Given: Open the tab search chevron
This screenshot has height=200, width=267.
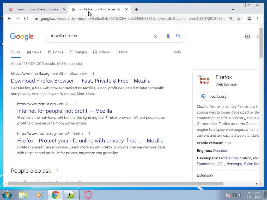Looking at the screenshot, I should click(233, 9).
